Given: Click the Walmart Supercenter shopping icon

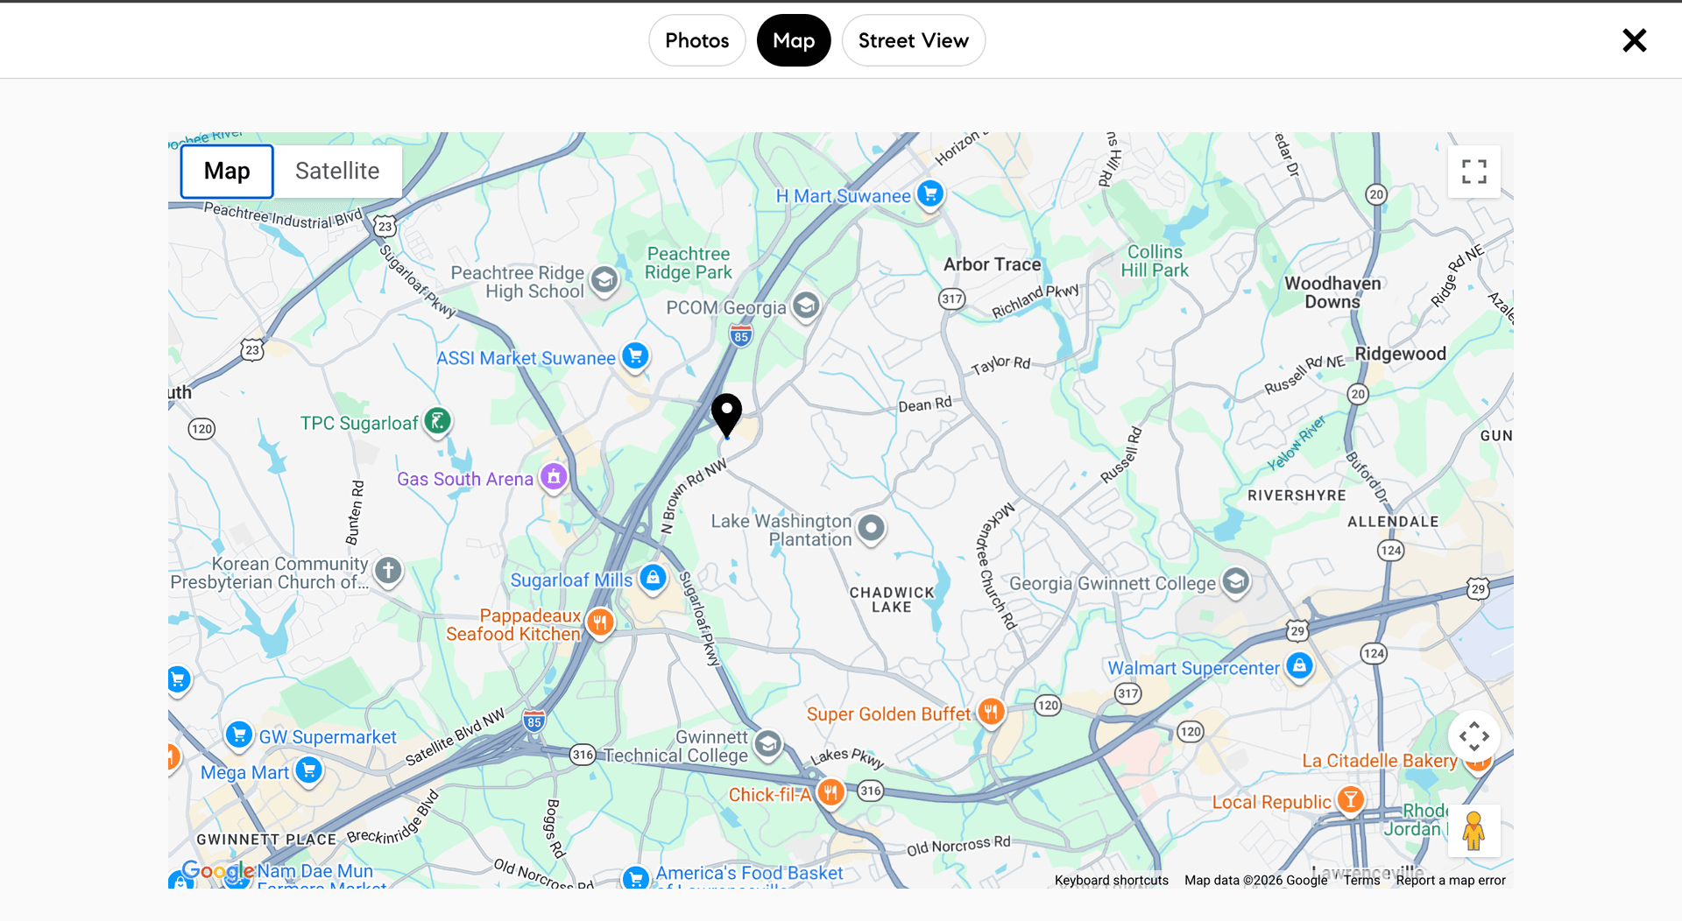Looking at the screenshot, I should pos(1299,666).
